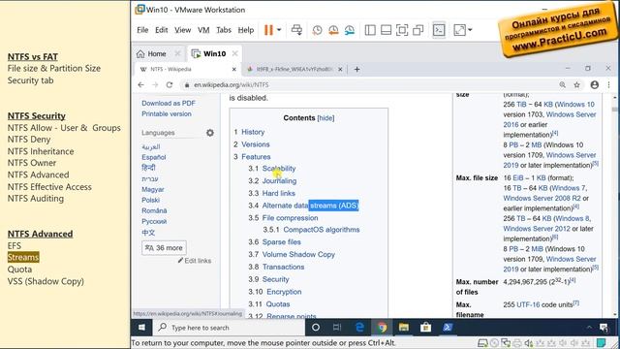Open Task View on the guest taskbar
Viewport: 620px width, 349px height.
click(x=337, y=328)
